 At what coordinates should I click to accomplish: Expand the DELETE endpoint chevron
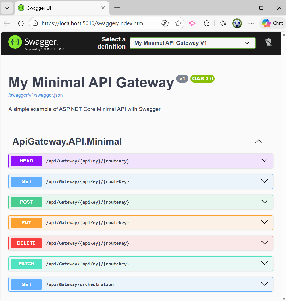pyautogui.click(x=265, y=243)
